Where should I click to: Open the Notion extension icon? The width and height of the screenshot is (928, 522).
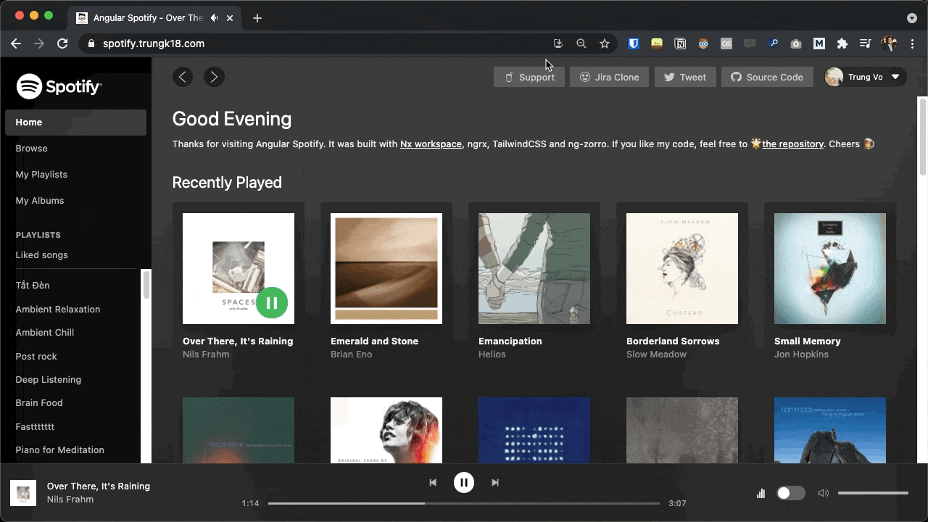pyautogui.click(x=680, y=43)
